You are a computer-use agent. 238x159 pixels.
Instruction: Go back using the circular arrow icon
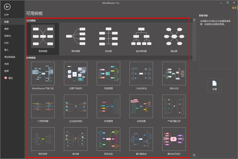click(7, 7)
